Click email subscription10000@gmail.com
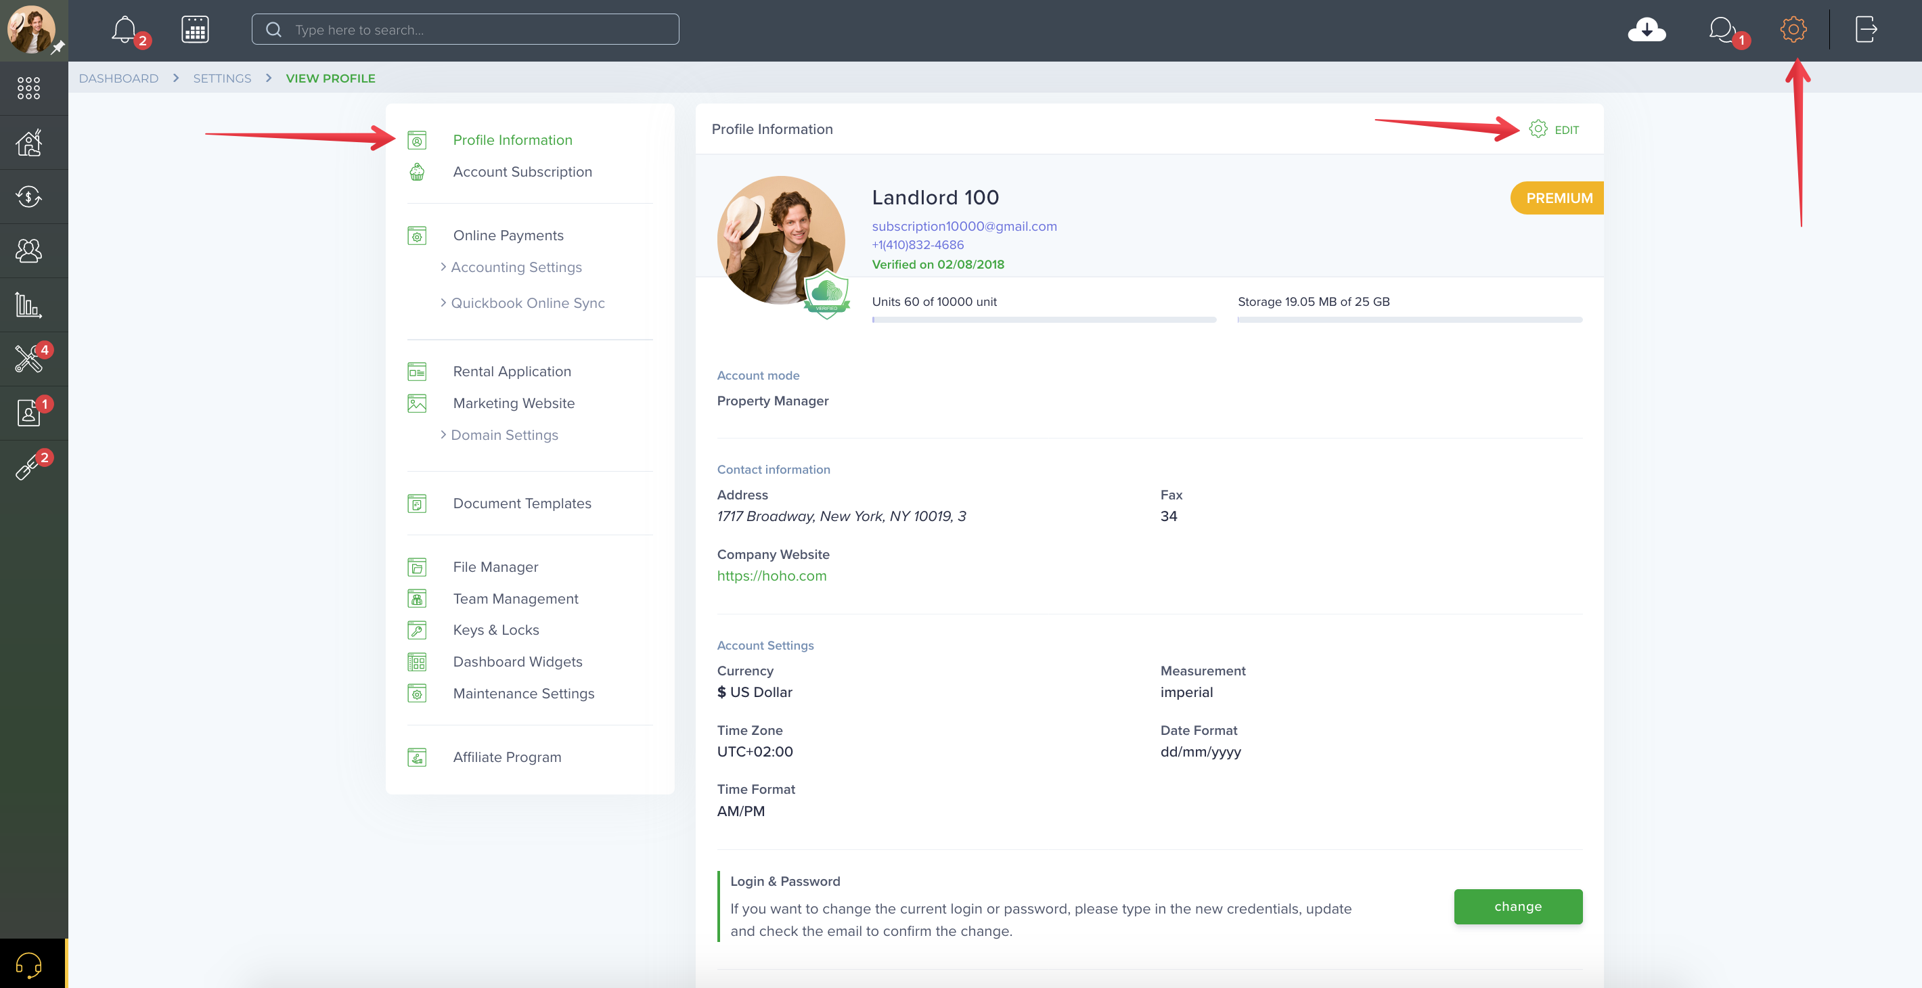 [x=964, y=226]
